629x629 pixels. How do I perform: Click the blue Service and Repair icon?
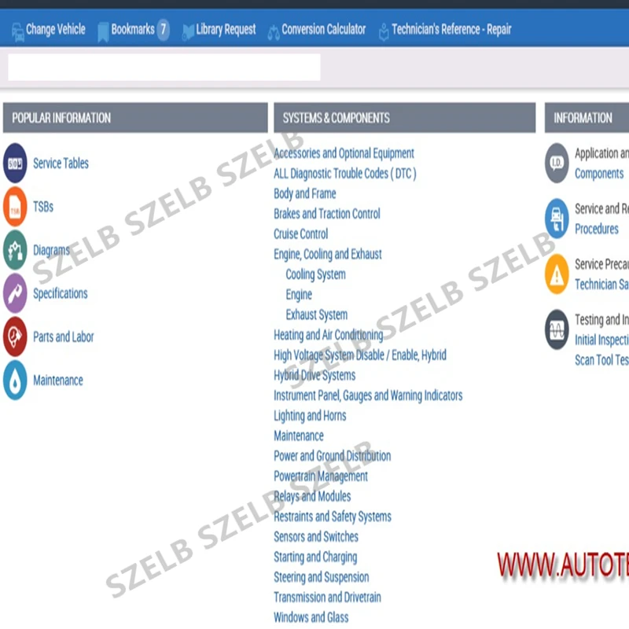pos(557,219)
